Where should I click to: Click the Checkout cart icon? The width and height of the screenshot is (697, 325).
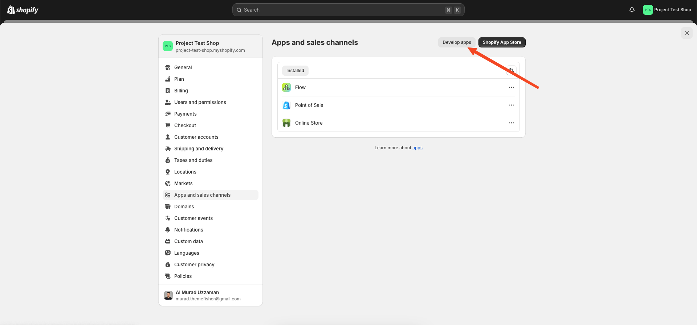[x=168, y=125]
